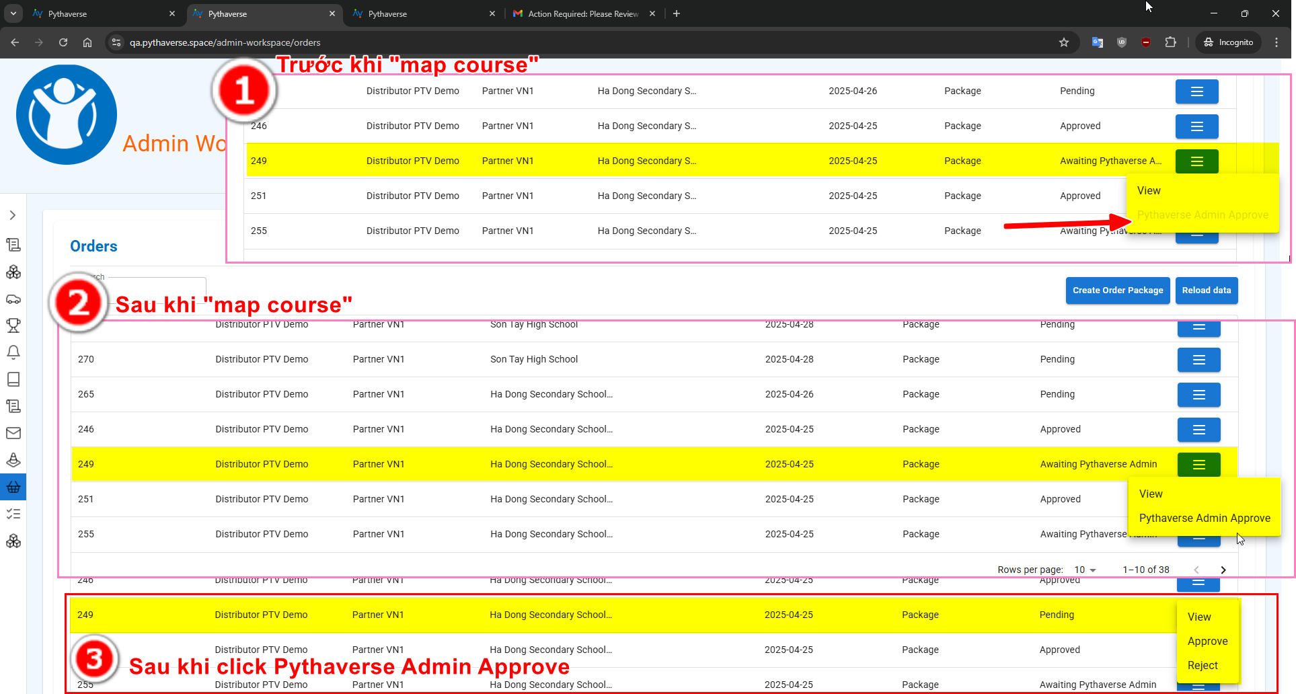Viewport: 1296px width, 694px height.
Task: Go to the previous page of orders
Action: (1196, 570)
